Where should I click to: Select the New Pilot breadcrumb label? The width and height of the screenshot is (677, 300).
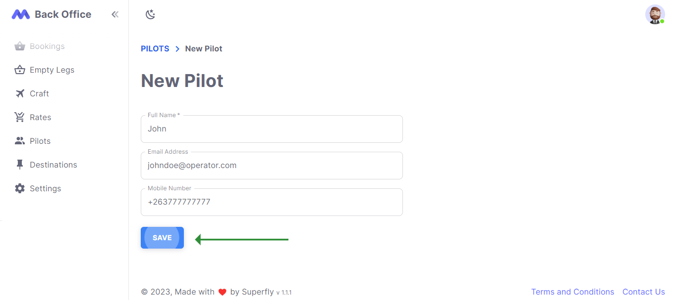pos(204,48)
